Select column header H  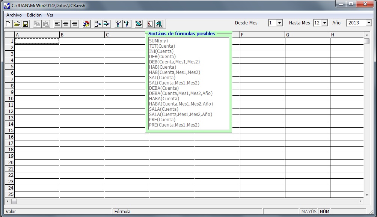pos(347,35)
